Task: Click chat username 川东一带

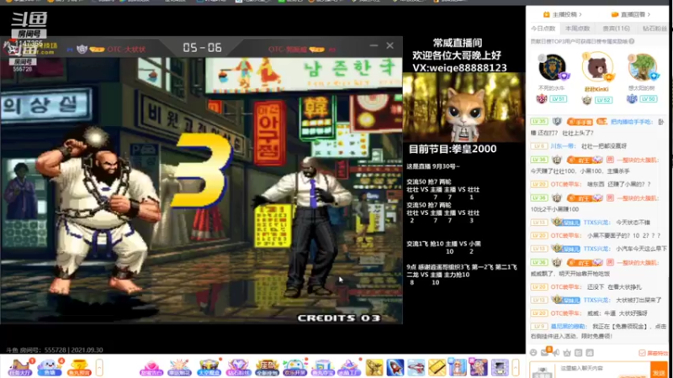Action: point(563,146)
